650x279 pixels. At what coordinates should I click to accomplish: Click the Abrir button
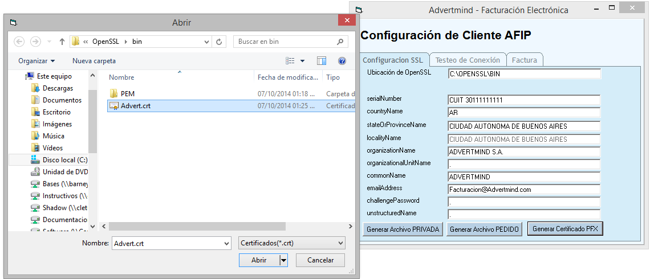click(x=259, y=260)
